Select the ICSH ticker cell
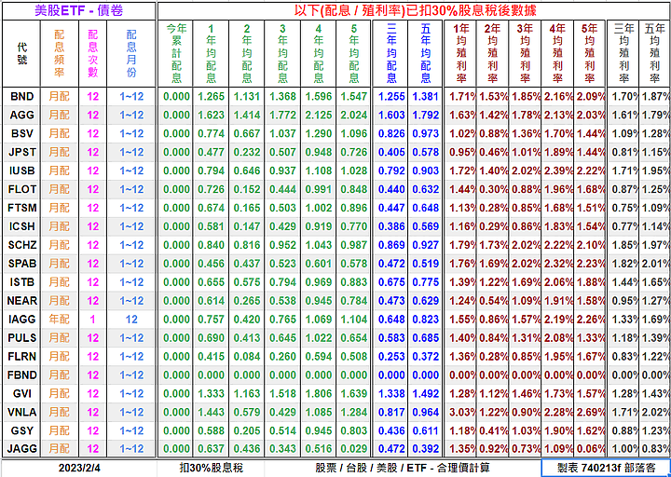 [x=21, y=226]
